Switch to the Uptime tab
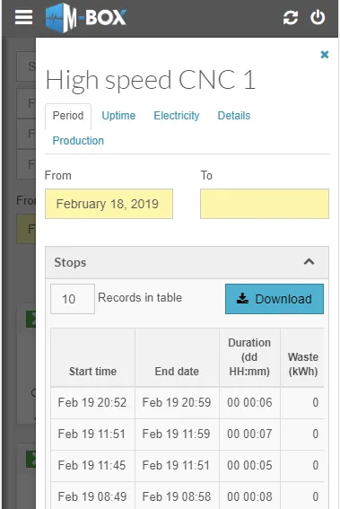 click(x=118, y=116)
